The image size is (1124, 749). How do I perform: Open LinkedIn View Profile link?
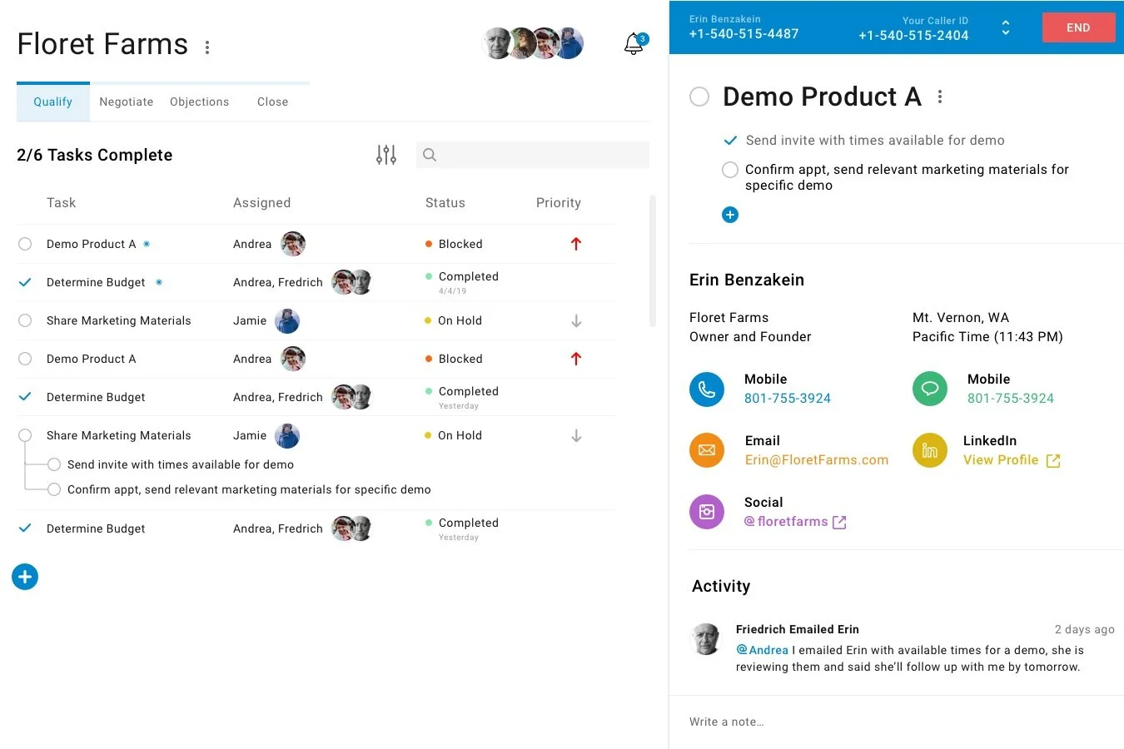(1001, 460)
